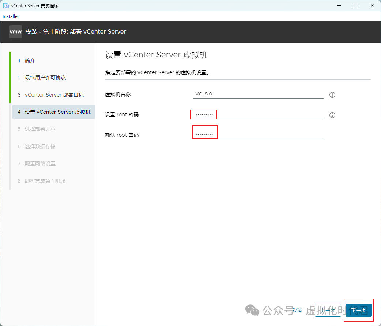The width and height of the screenshot is (381, 326).
Task: Click the heading 设置 vCenter Server 虚拟机
Action: pos(156,55)
